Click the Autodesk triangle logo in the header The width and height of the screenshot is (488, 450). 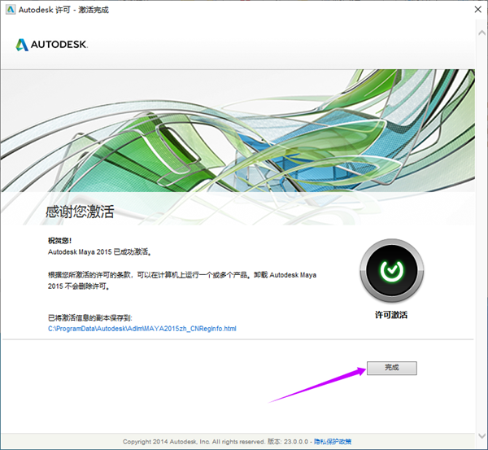[23, 43]
